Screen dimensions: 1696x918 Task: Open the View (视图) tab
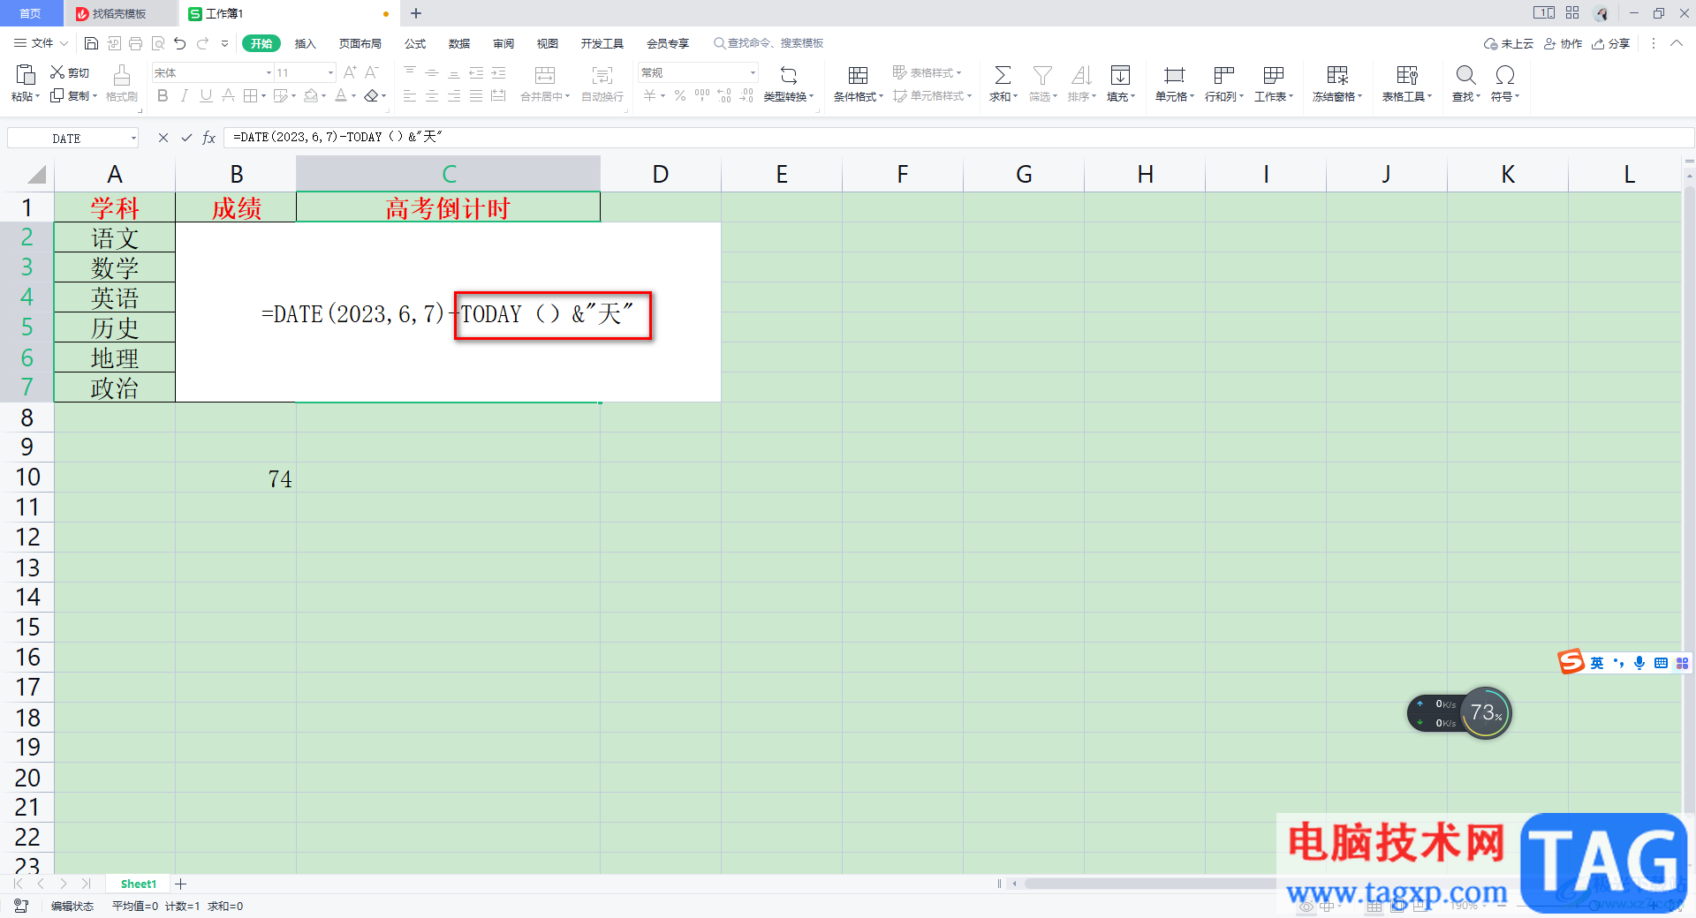coord(548,43)
